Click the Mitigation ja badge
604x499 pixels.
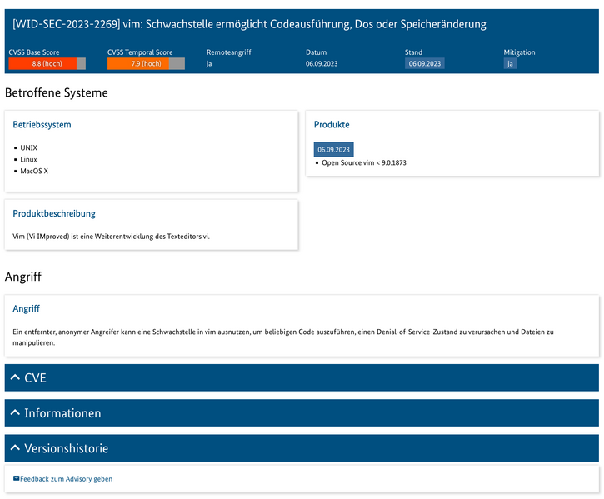[x=510, y=63]
